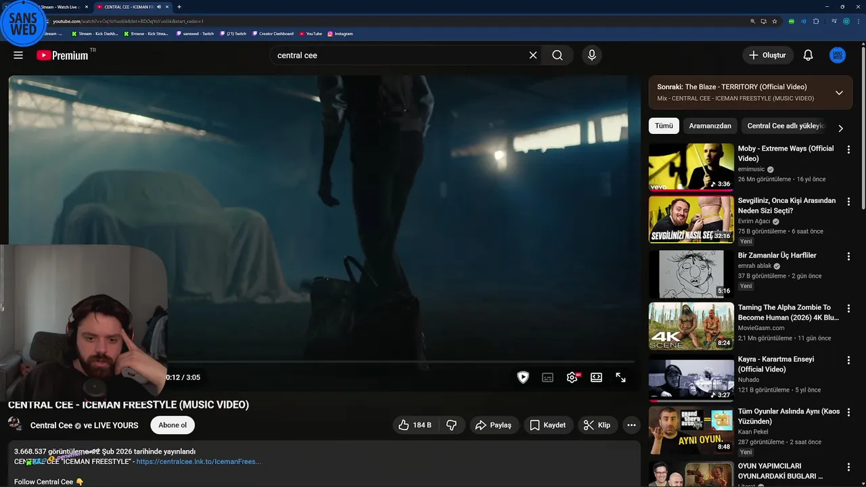
Task: Open options for Moby Extreme Ways video
Action: [848, 149]
